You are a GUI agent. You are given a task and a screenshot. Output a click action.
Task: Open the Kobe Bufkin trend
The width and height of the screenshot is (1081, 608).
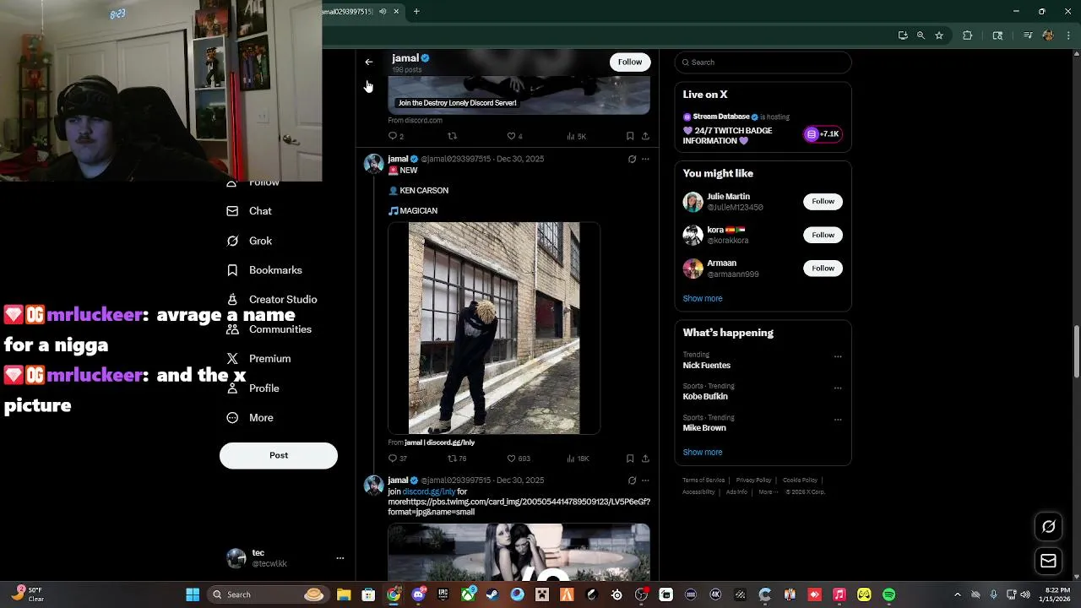click(x=705, y=397)
